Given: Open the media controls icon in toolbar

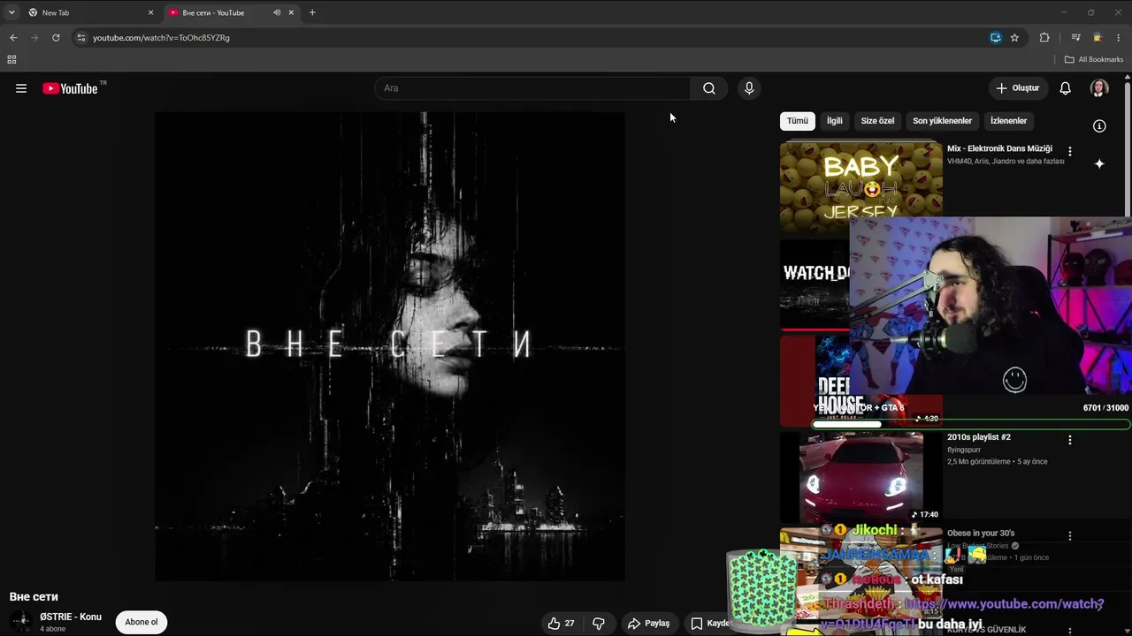Looking at the screenshot, I should click(x=1075, y=38).
